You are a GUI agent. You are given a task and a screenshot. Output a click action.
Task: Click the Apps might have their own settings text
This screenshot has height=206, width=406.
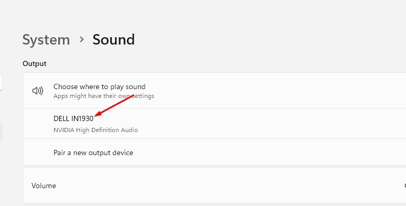(103, 96)
